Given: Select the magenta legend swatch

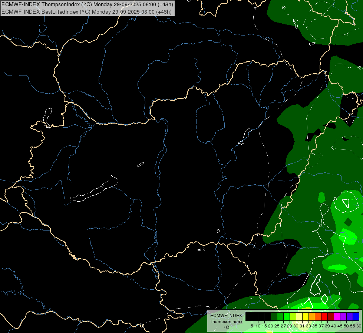Looking at the screenshot, I should tap(337, 316).
